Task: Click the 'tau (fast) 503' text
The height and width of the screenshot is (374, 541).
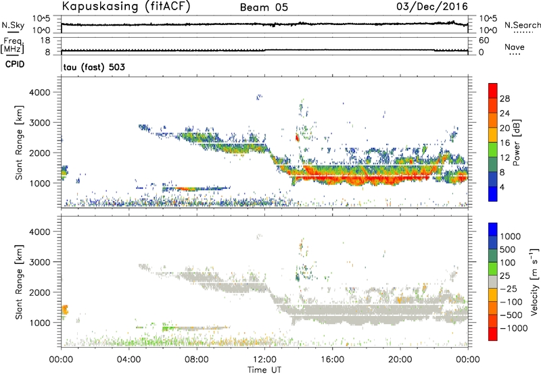Action: (94, 67)
